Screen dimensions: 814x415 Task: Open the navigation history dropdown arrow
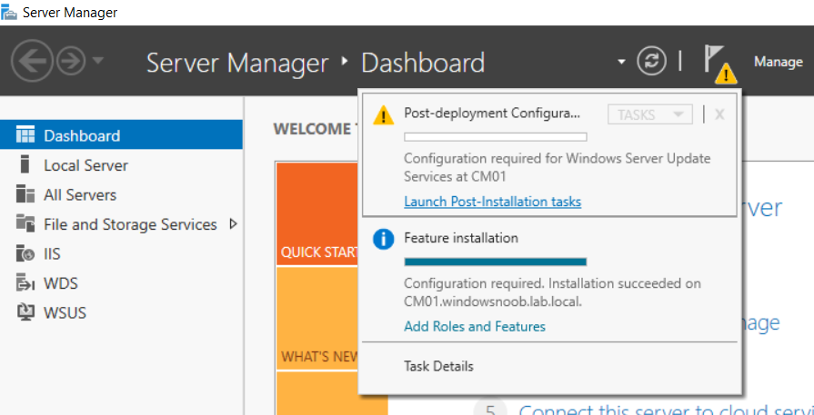pos(98,61)
